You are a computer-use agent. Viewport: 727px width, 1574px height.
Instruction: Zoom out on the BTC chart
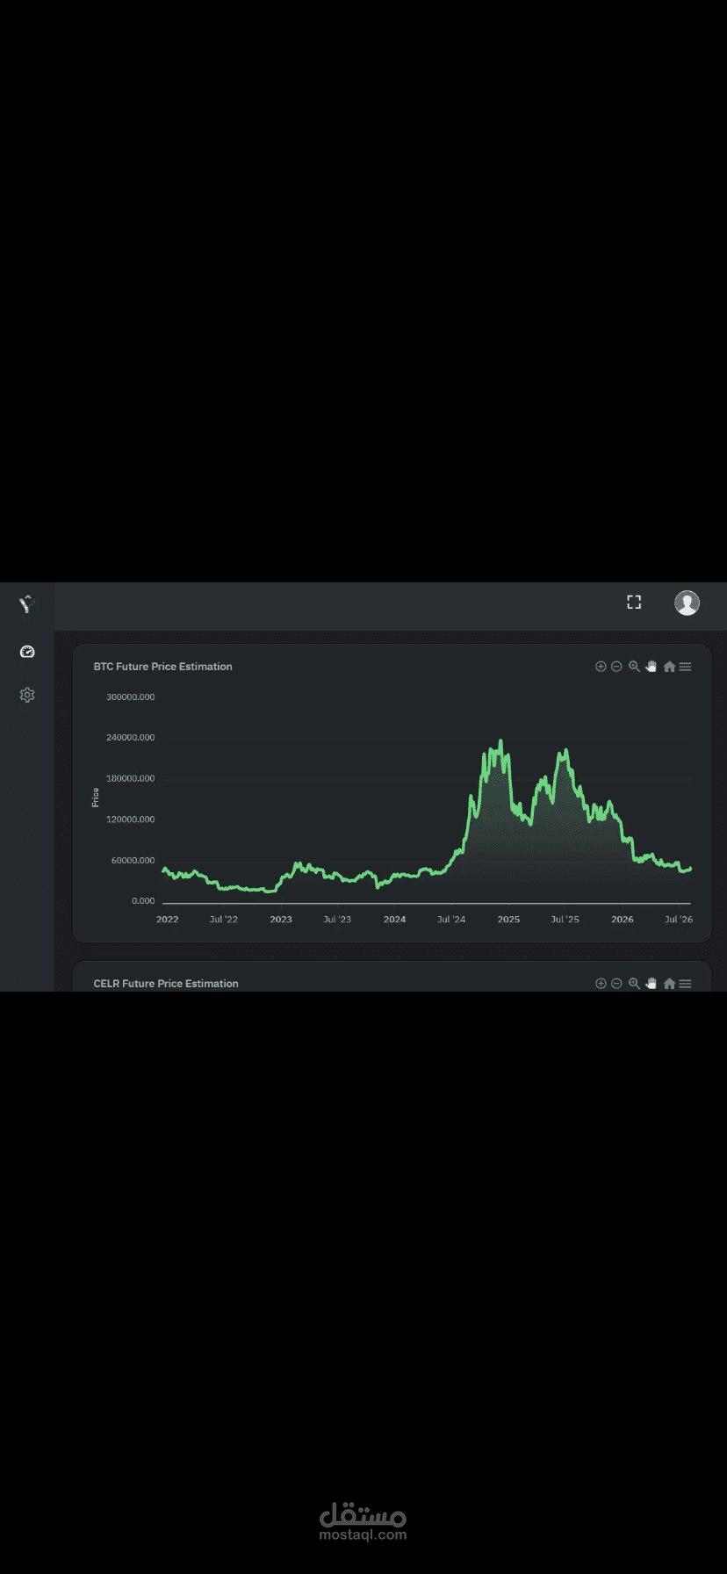[616, 667]
